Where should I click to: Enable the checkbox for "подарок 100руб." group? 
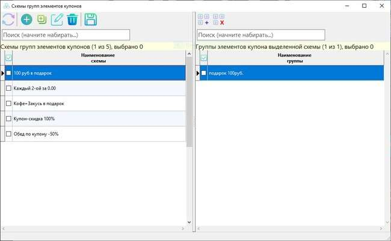tap(203, 73)
